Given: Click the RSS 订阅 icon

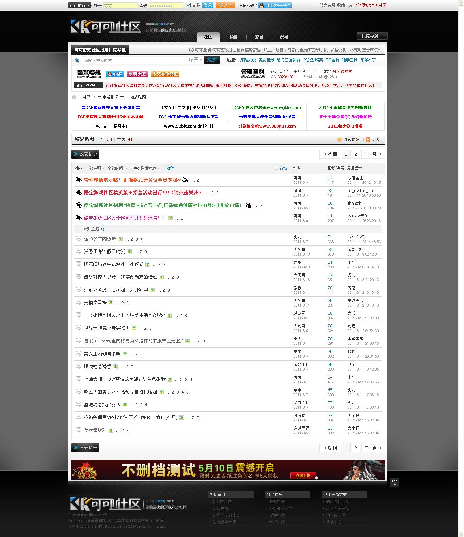Looking at the screenshot, I should [368, 139].
